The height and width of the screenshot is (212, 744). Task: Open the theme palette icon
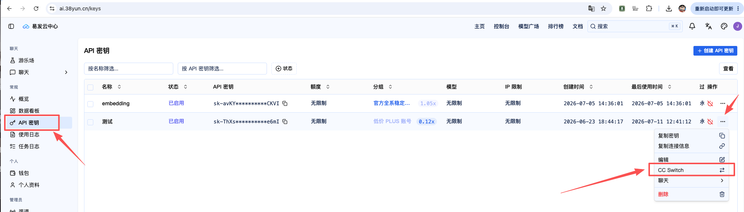[724, 26]
